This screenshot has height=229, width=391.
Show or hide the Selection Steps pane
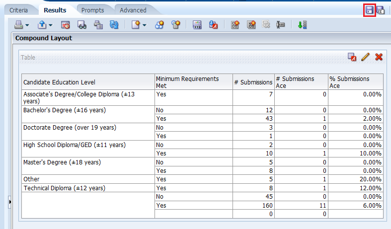tap(303, 25)
